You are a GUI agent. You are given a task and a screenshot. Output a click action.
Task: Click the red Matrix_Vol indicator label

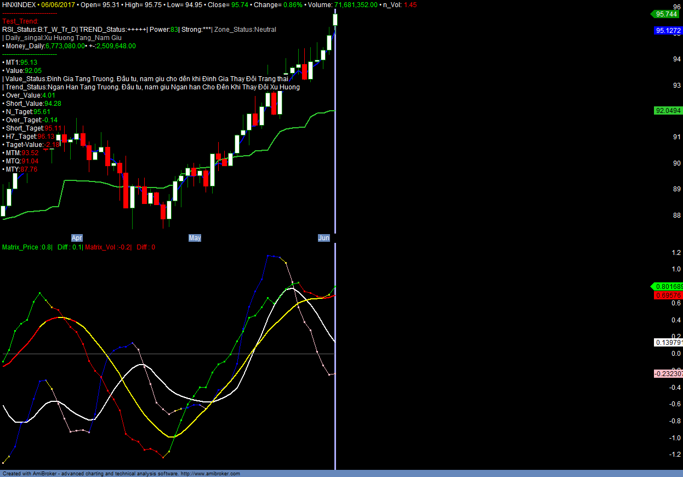click(108, 247)
